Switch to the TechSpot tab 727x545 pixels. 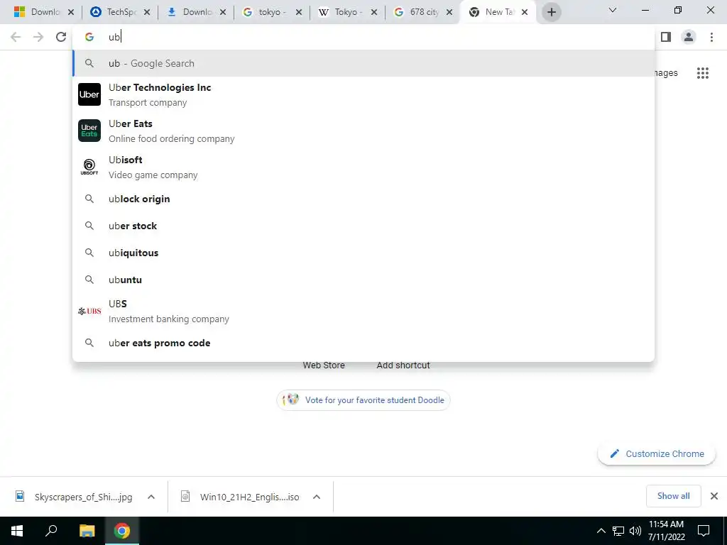119,12
